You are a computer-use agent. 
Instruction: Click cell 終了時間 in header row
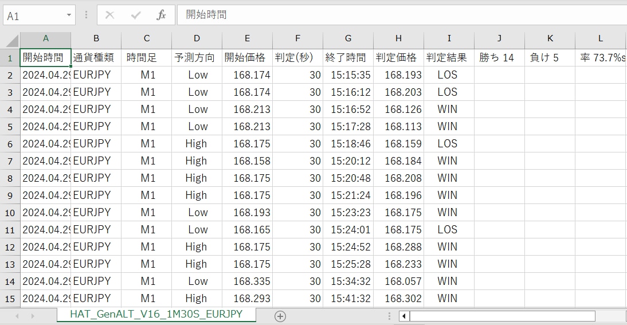click(x=348, y=57)
